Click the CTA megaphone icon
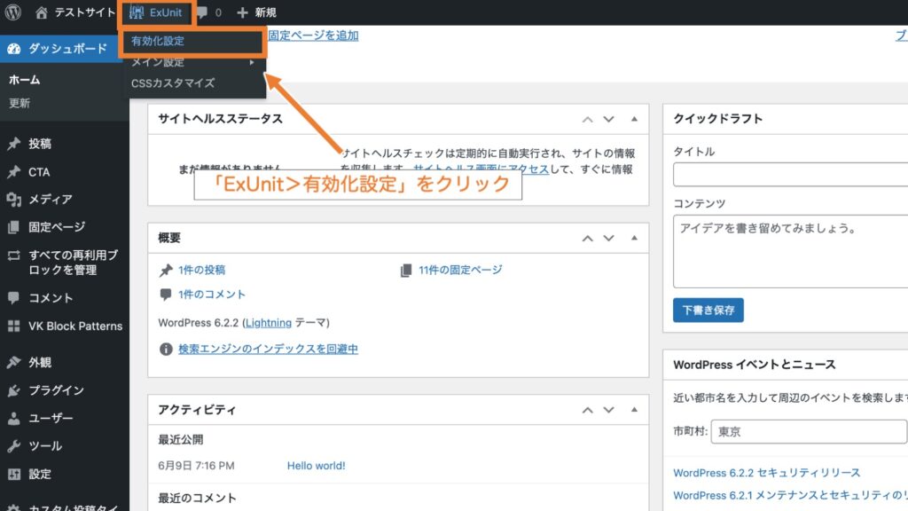Screen dimensions: 908x511 click(x=20, y=171)
